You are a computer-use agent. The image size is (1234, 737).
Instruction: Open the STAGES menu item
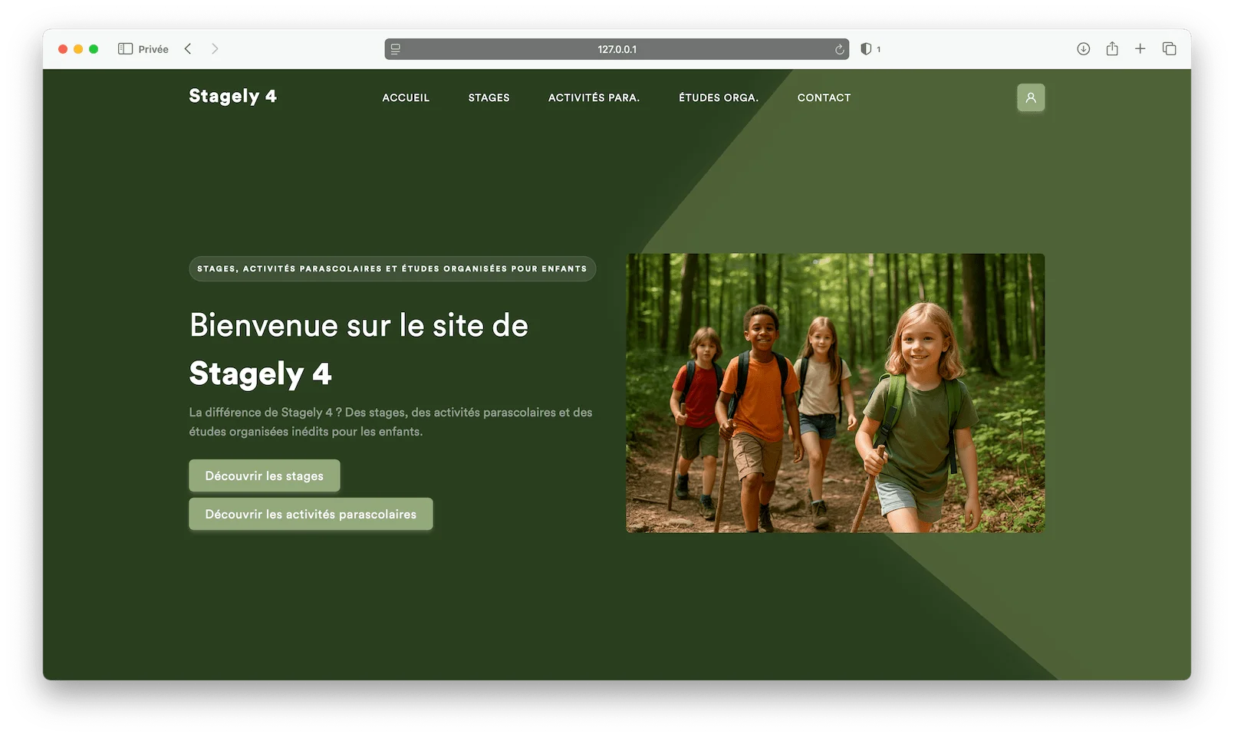[x=489, y=97]
